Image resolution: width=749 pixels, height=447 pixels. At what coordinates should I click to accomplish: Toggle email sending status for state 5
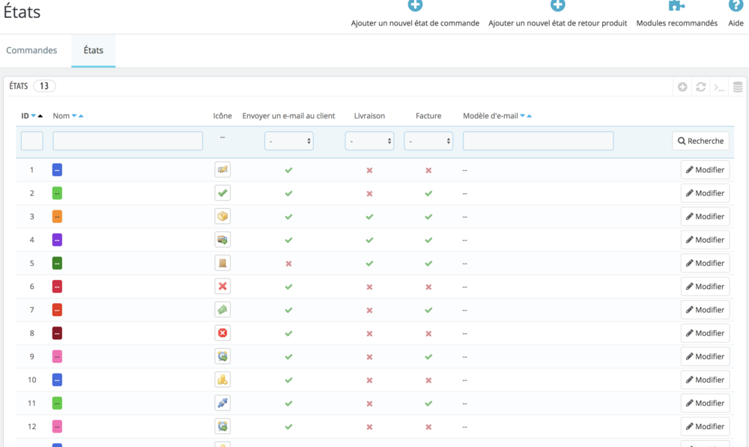tap(288, 264)
